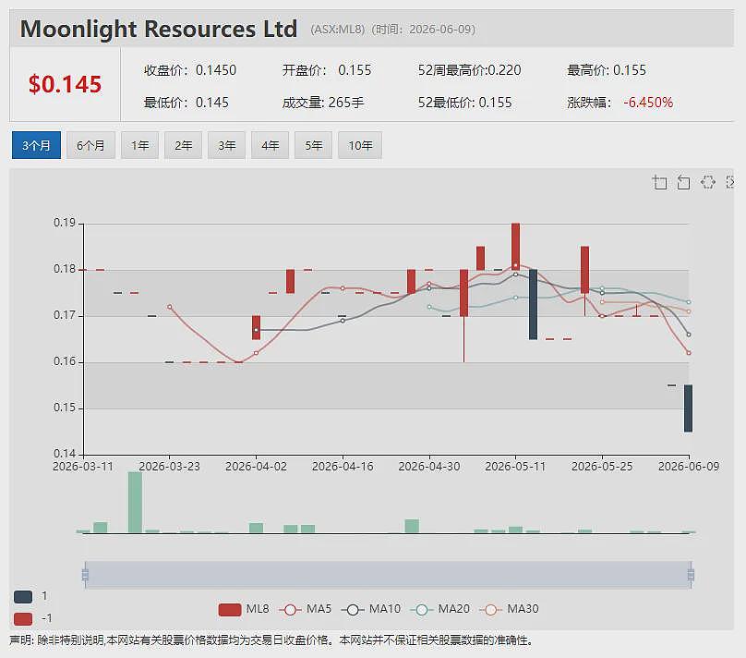Toggle MA20 series visibility
The height and width of the screenshot is (658, 746).
440,609
